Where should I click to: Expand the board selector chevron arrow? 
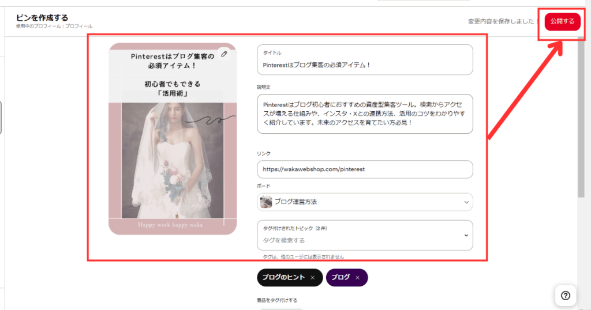466,202
